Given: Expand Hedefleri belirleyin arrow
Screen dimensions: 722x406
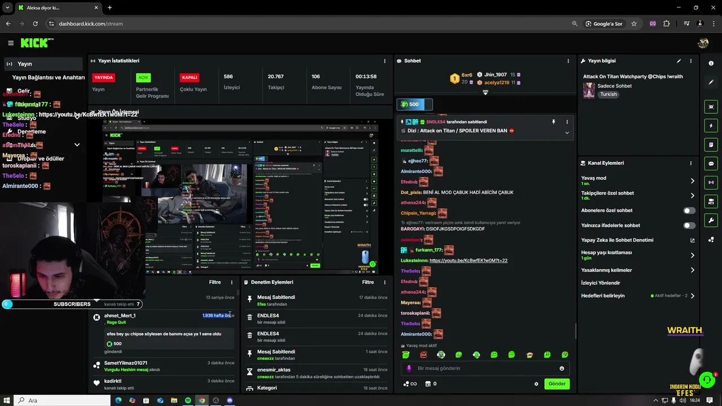Looking at the screenshot, I should click(693, 295).
